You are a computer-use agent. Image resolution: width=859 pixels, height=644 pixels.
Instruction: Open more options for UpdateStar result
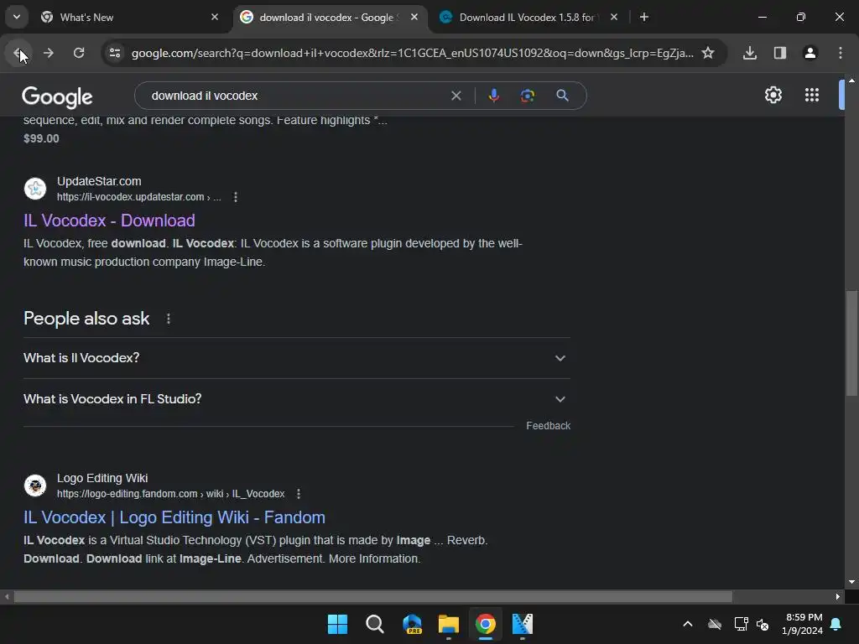(x=236, y=197)
